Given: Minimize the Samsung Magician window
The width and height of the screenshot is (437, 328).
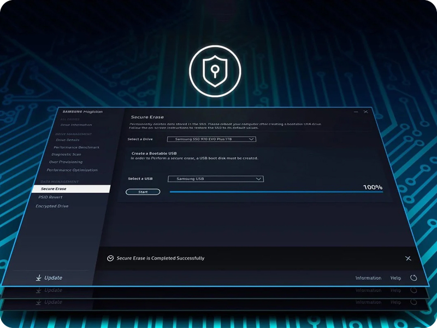Looking at the screenshot, I should click(356, 112).
